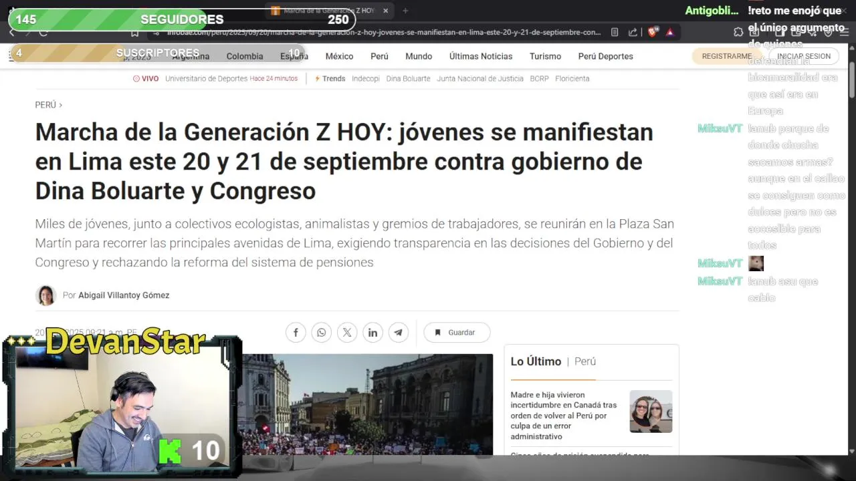Open Perú section in navigation
The width and height of the screenshot is (856, 481).
tap(379, 56)
